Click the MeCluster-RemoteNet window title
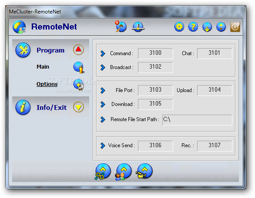This screenshot has height=198, width=255. coord(35,12)
